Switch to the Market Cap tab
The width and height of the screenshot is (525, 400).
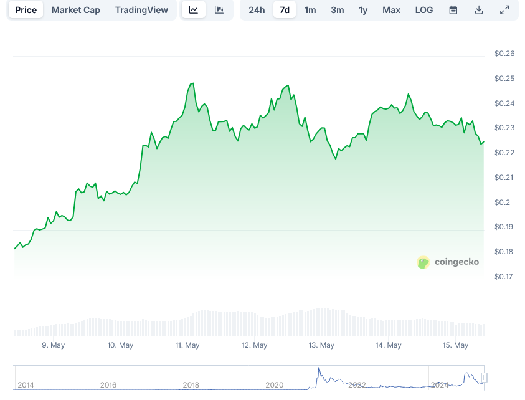75,9
